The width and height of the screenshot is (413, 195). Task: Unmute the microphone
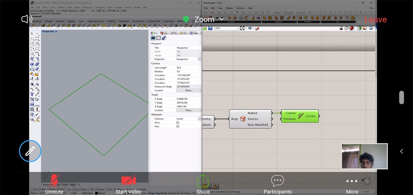tap(54, 181)
